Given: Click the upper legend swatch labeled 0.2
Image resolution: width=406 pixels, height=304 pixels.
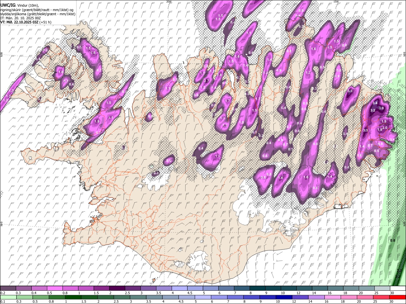Looking at the screenshot, I should [x=8, y=288].
